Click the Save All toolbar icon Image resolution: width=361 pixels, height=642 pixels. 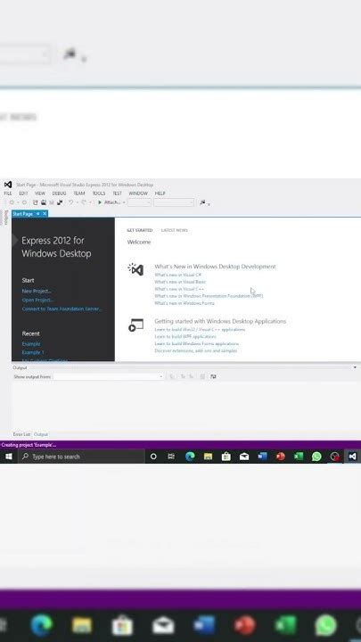click(60, 202)
